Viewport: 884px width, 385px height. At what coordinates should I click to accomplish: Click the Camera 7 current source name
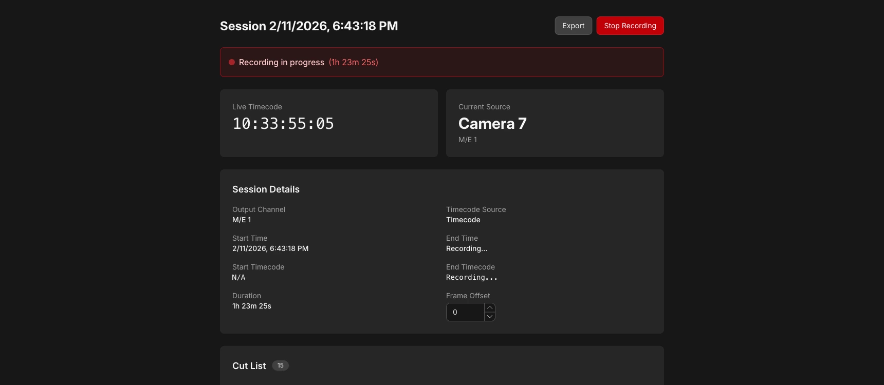[x=492, y=124]
